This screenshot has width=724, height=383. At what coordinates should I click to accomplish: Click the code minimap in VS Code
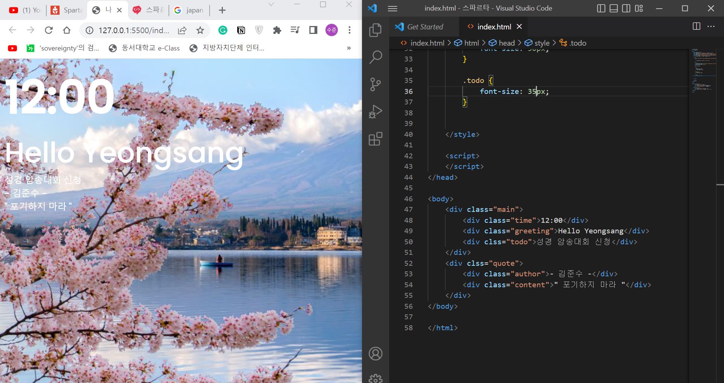coord(704,70)
